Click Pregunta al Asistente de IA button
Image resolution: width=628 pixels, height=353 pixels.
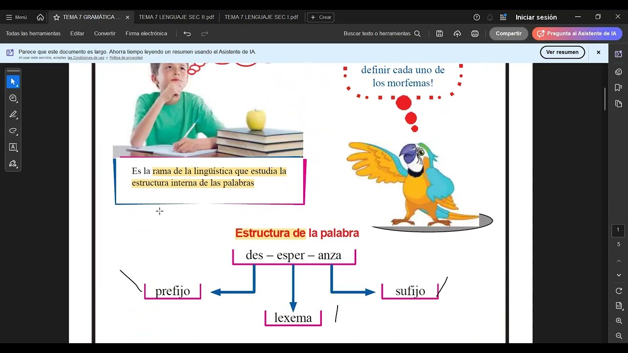tap(577, 33)
